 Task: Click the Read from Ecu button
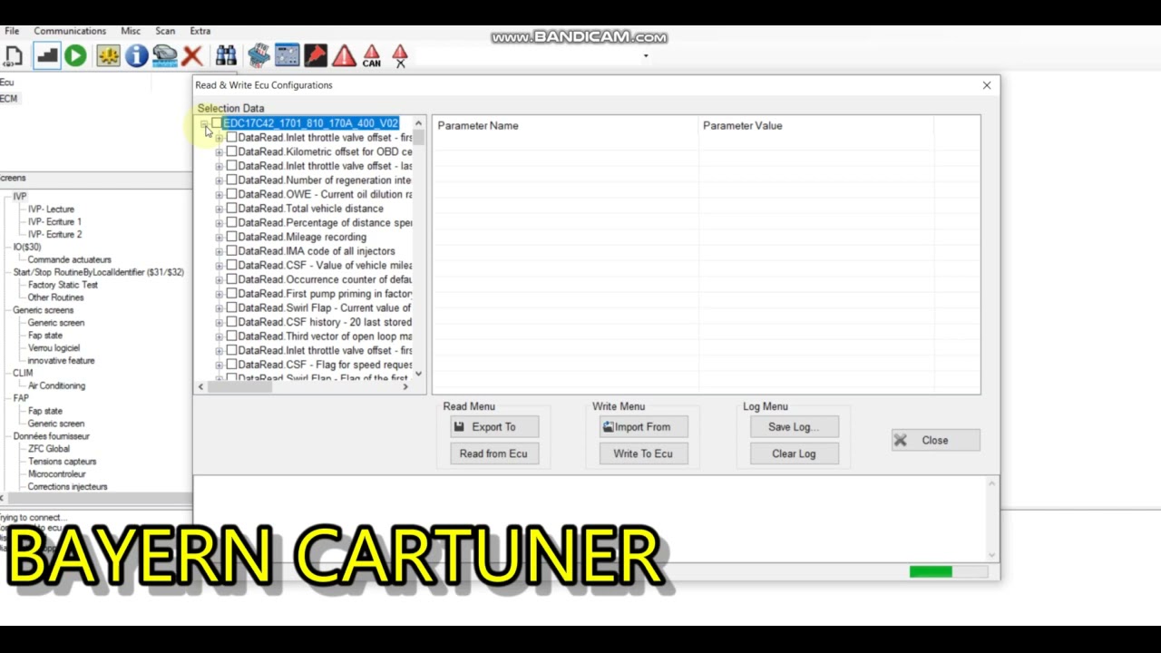coord(494,453)
